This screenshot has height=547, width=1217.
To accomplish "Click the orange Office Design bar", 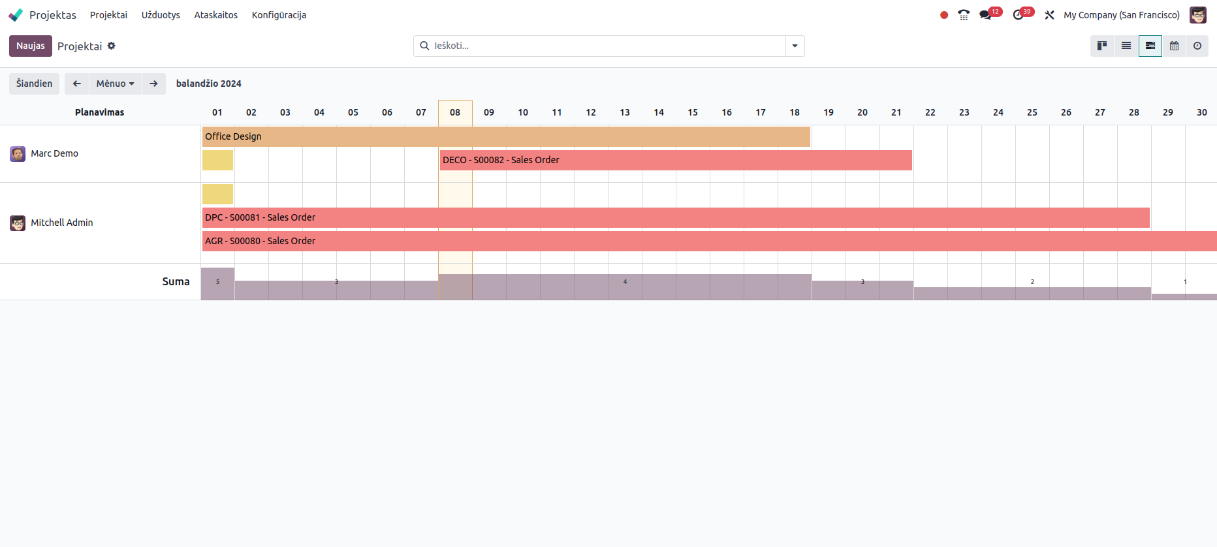I will pos(506,136).
